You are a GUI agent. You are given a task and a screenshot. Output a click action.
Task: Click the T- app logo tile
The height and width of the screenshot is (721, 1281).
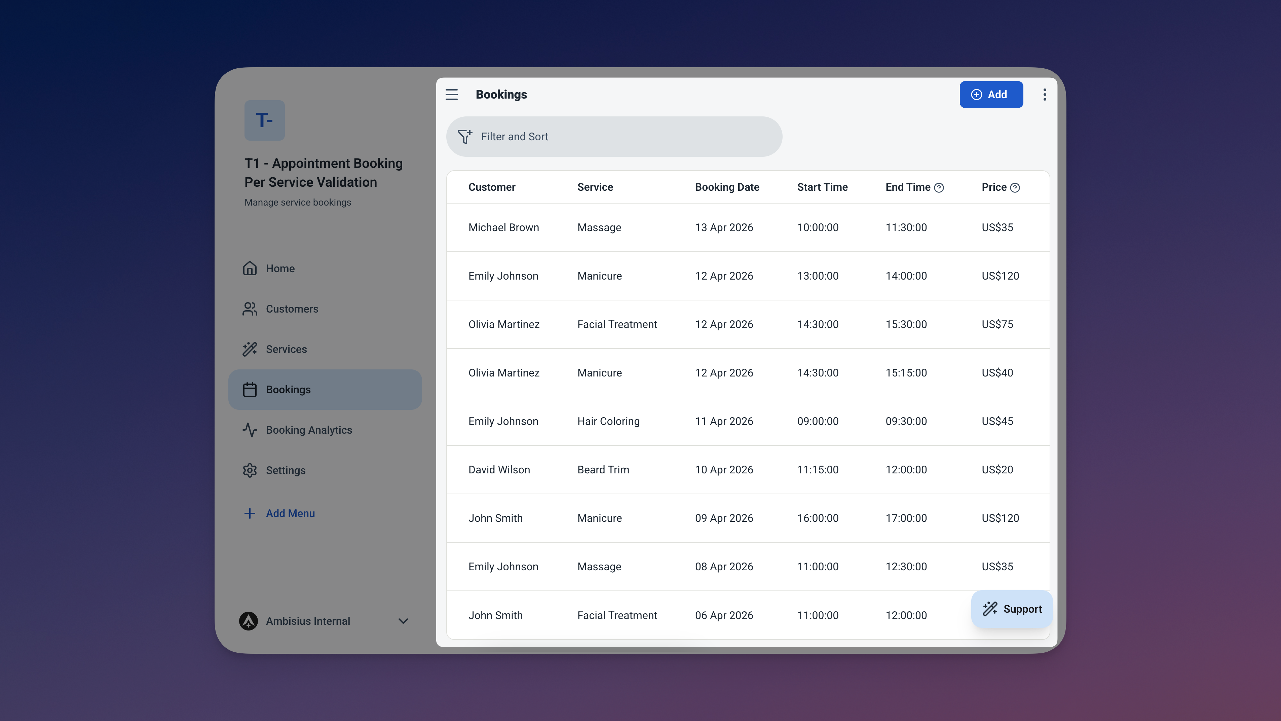click(264, 120)
